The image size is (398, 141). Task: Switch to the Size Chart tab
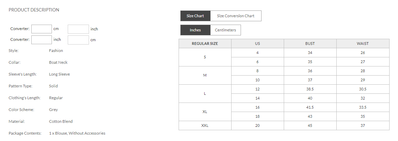(195, 16)
